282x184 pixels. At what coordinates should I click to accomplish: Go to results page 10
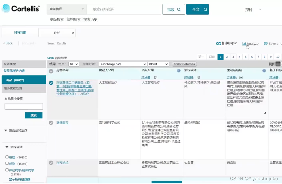(x=278, y=57)
